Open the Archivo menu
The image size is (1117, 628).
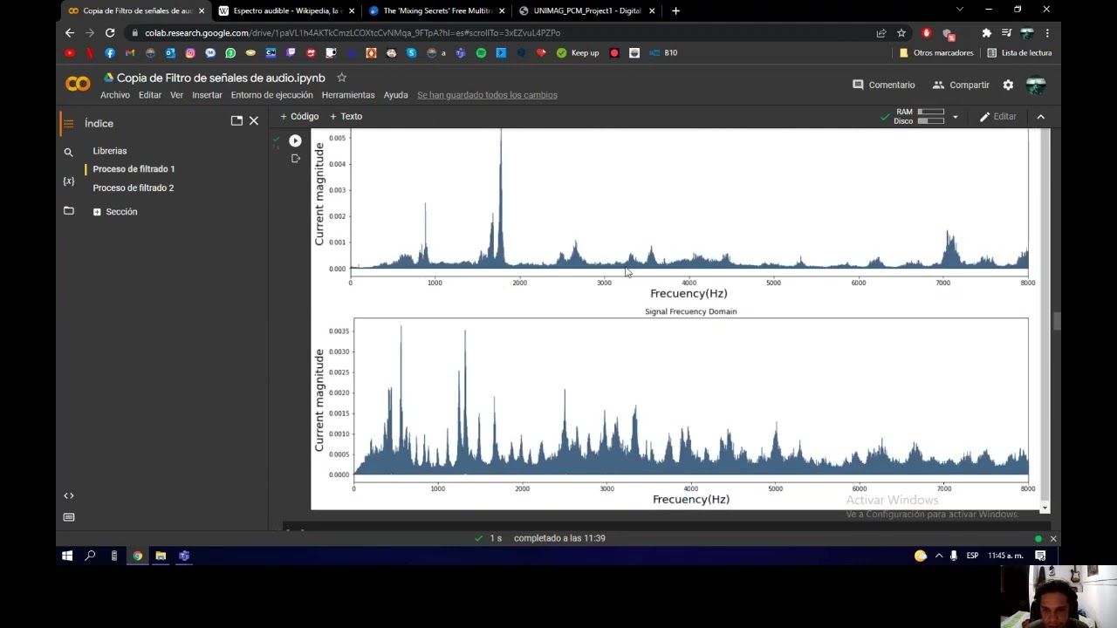click(115, 95)
